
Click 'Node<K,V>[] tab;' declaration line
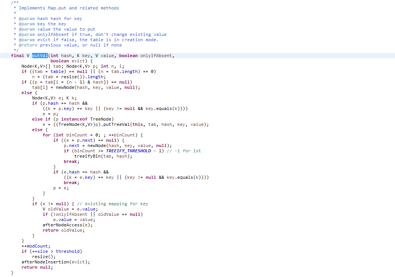(x=73, y=67)
